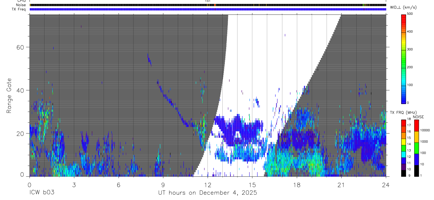Click the 14 label on TX FRQ legend
The width and height of the screenshot is (434, 200).
pyautogui.click(x=409, y=144)
